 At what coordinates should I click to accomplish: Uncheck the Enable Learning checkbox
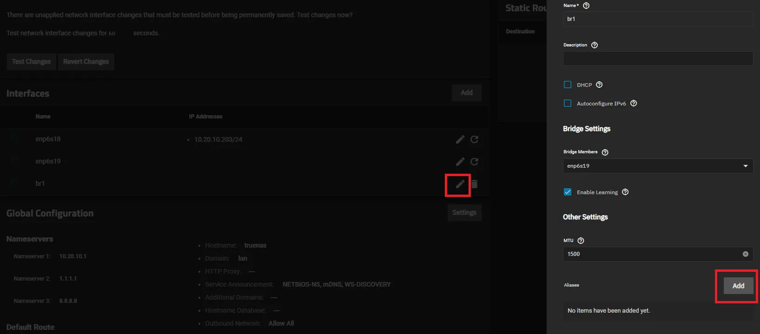click(568, 192)
